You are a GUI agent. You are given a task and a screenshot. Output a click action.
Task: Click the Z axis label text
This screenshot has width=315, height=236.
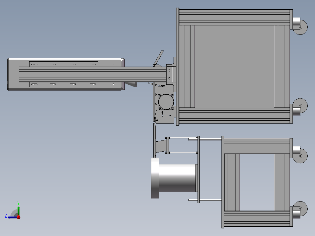(x=6, y=216)
